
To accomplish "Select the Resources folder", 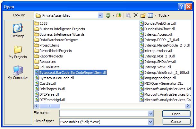I will tap(45, 62).
